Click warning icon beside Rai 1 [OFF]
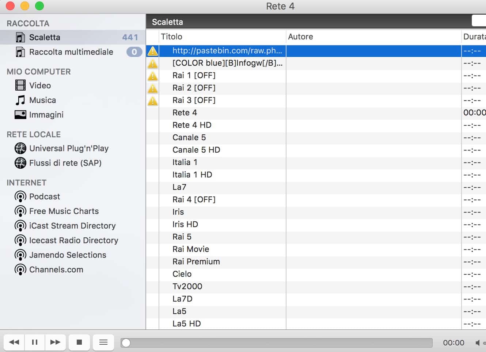Image resolution: width=486 pixels, height=352 pixels. click(153, 76)
